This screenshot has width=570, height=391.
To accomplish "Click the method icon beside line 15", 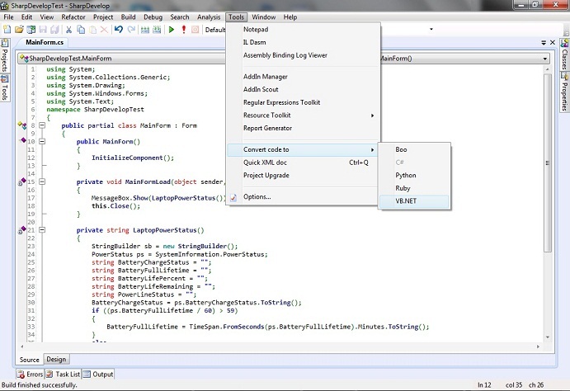I will 22,181.
